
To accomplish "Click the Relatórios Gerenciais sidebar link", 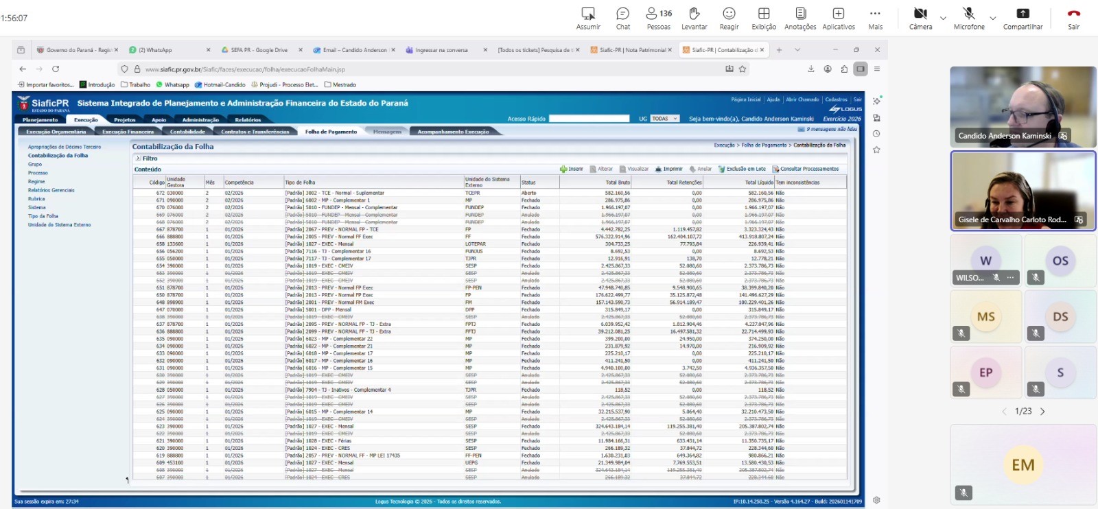I will [51, 190].
